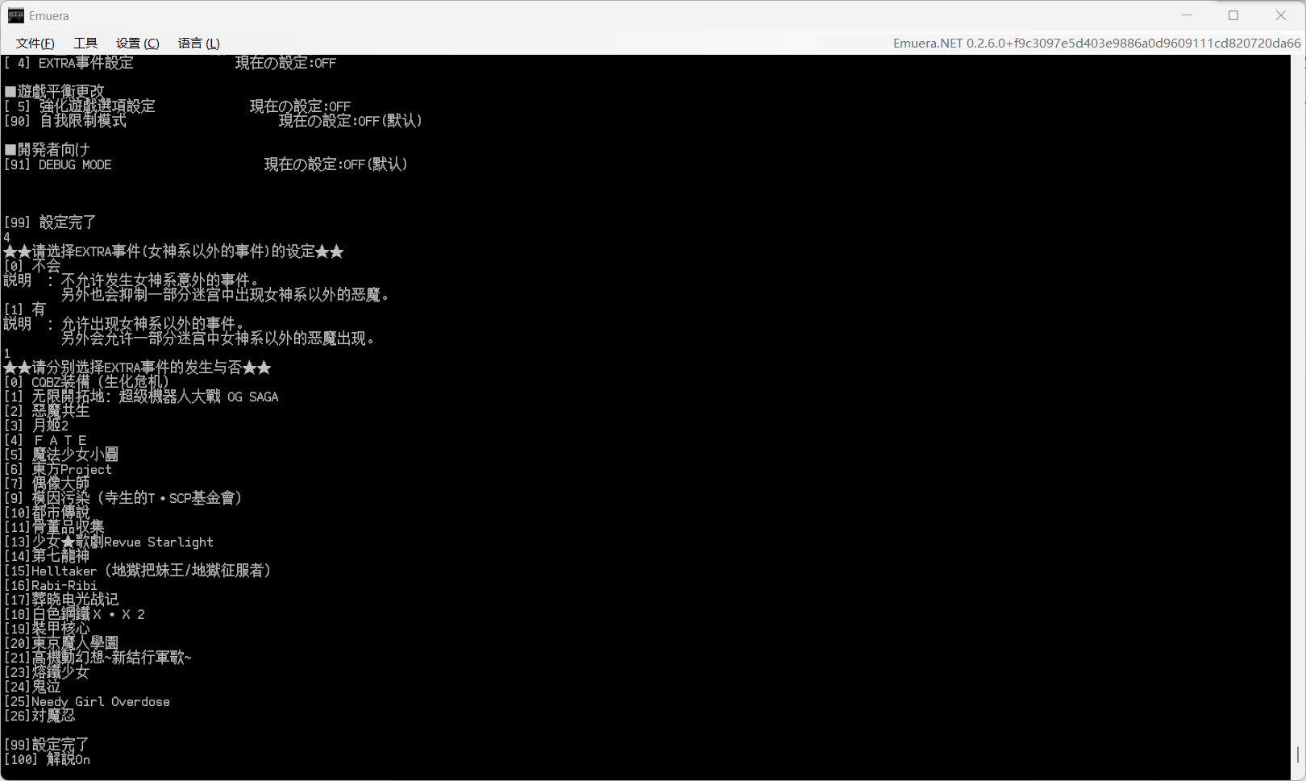Click [99] 設定完了 at list bottom
This screenshot has width=1306, height=781.
click(46, 745)
